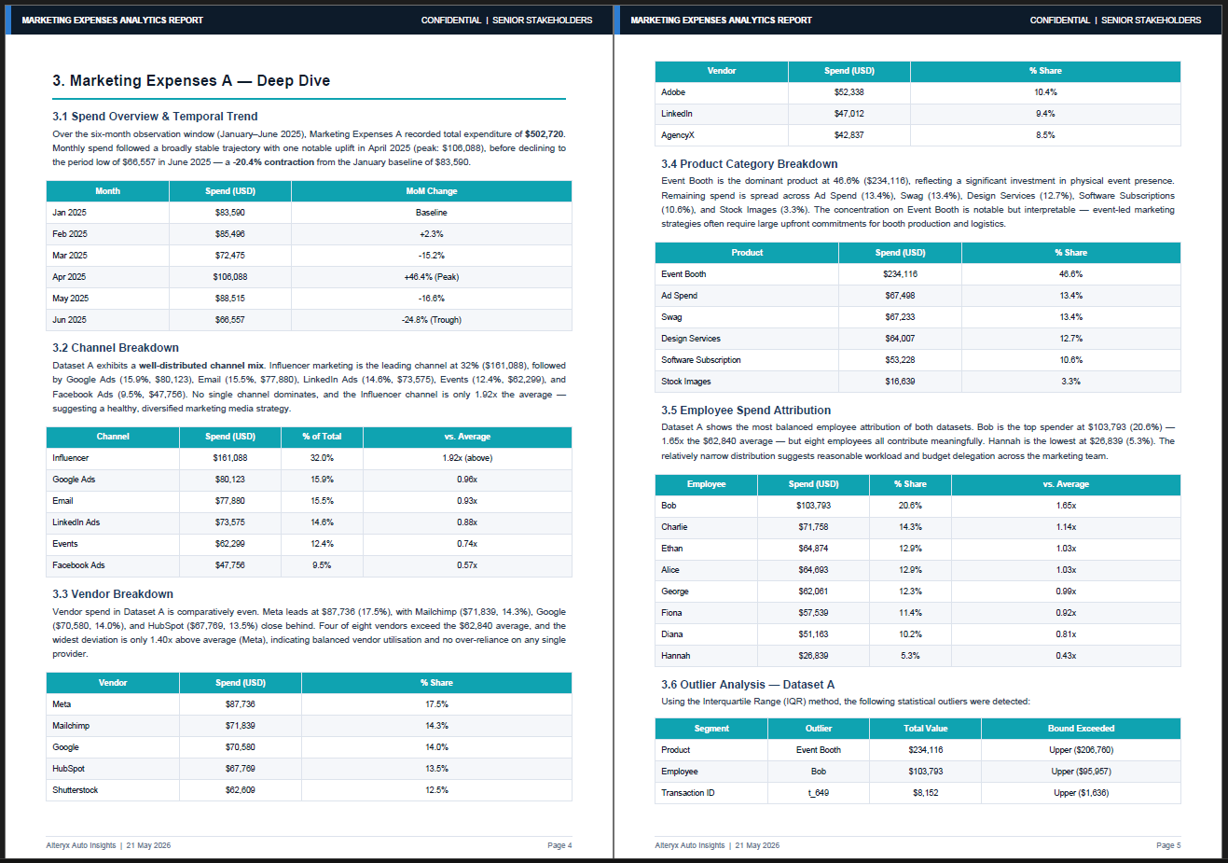
Task: Click the '+46.4% (Peak)' cell
Action: point(432,277)
